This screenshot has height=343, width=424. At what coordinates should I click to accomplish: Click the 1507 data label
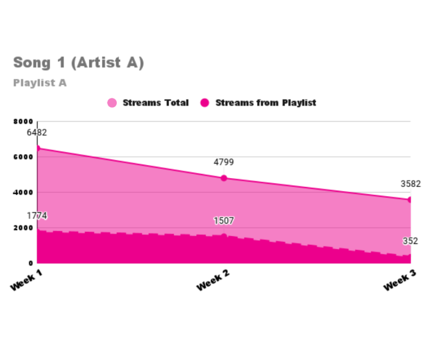tap(224, 221)
